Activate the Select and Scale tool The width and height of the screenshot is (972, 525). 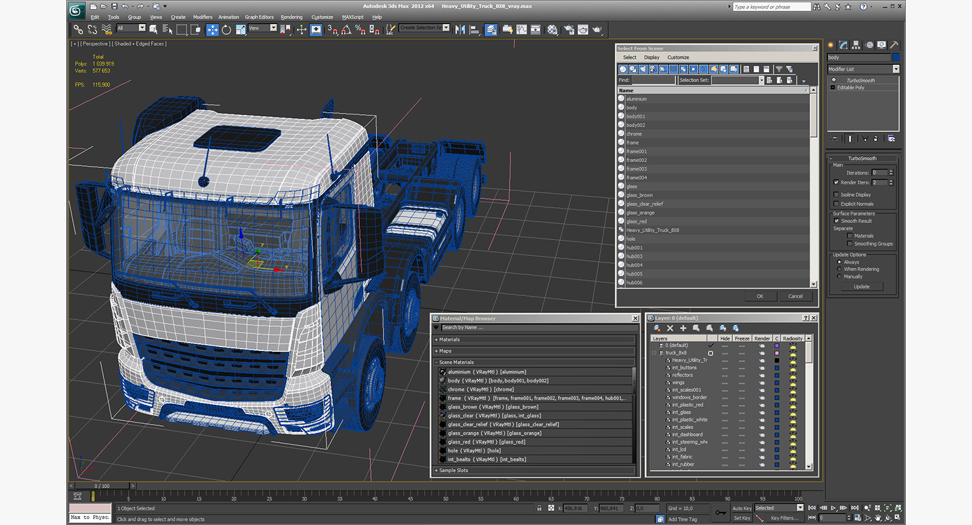click(x=241, y=30)
